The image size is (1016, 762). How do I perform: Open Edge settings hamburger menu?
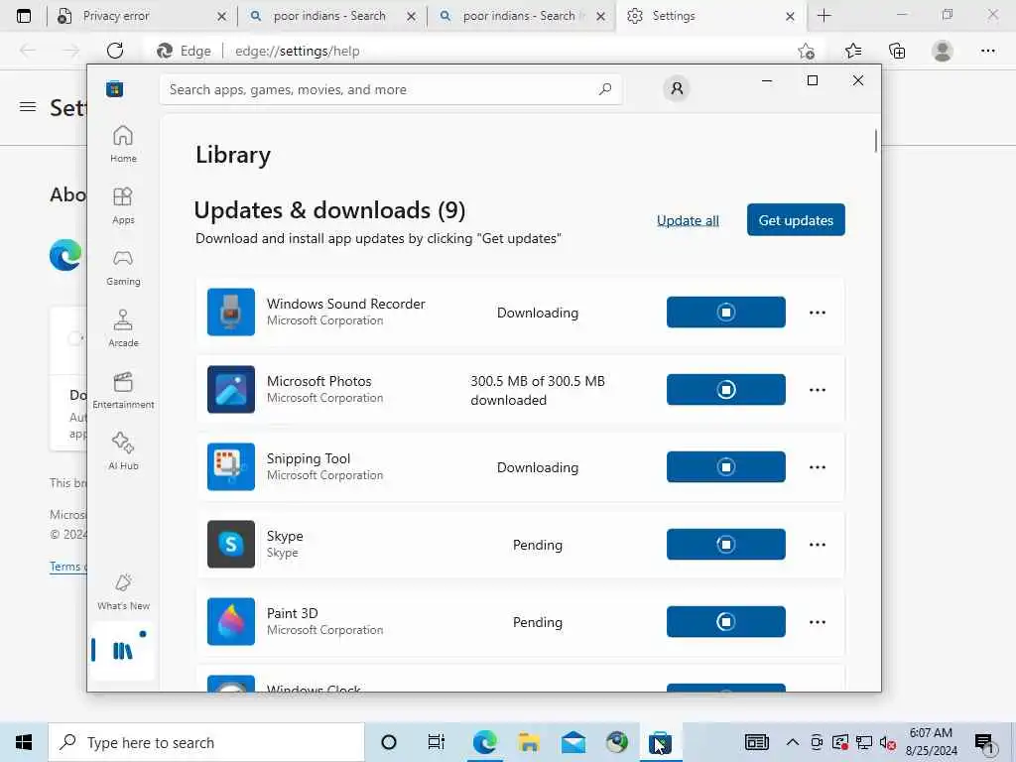point(28,107)
